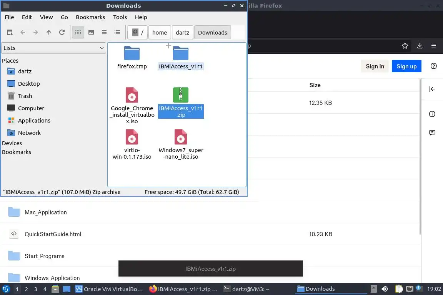Open View menu in file manager
The width and height of the screenshot is (443, 295).
pyautogui.click(x=46, y=17)
